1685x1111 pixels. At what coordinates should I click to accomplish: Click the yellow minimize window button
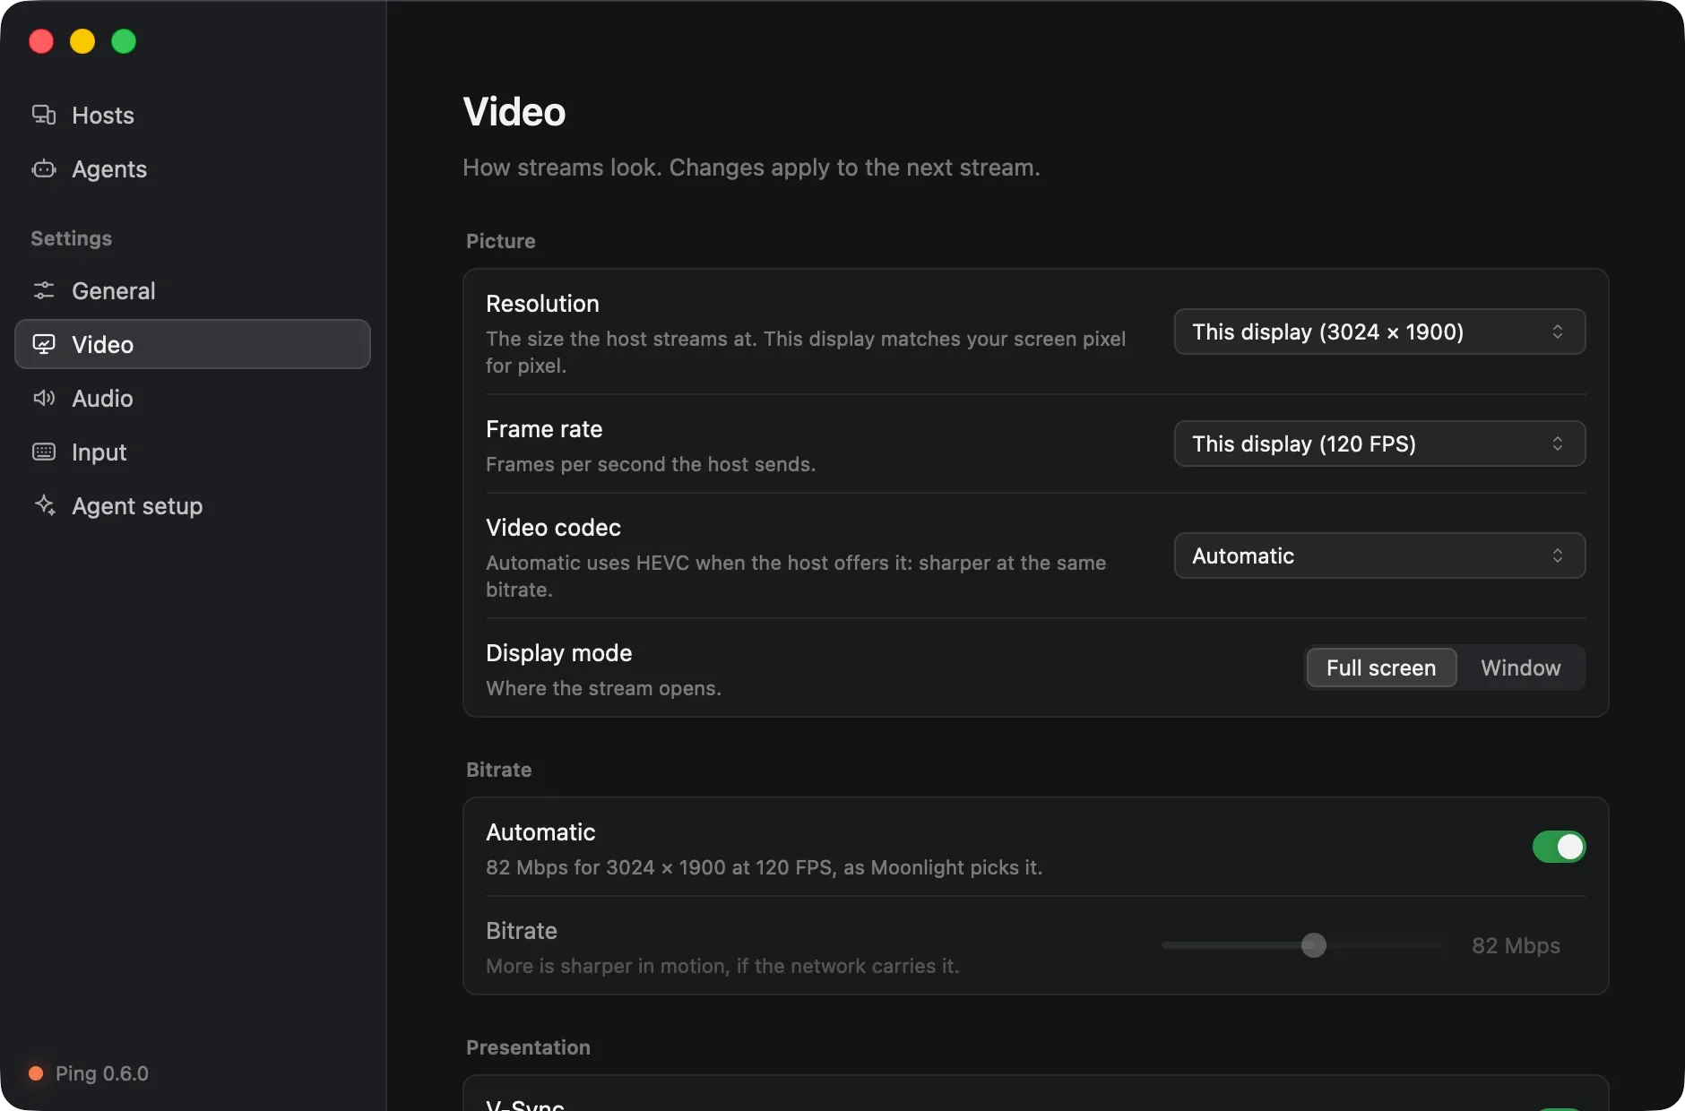pyautogui.click(x=82, y=41)
